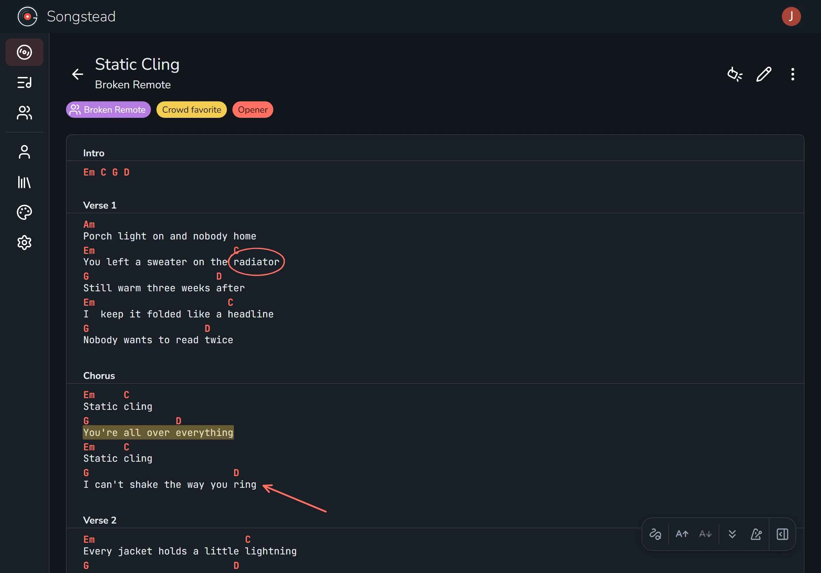Screen dimensions: 821x573
Task: Click the Intro chord line Em C G D
Action: point(107,172)
